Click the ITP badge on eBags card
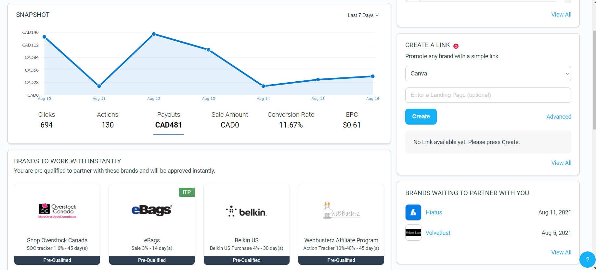This screenshot has width=596, height=270. pyautogui.click(x=187, y=192)
